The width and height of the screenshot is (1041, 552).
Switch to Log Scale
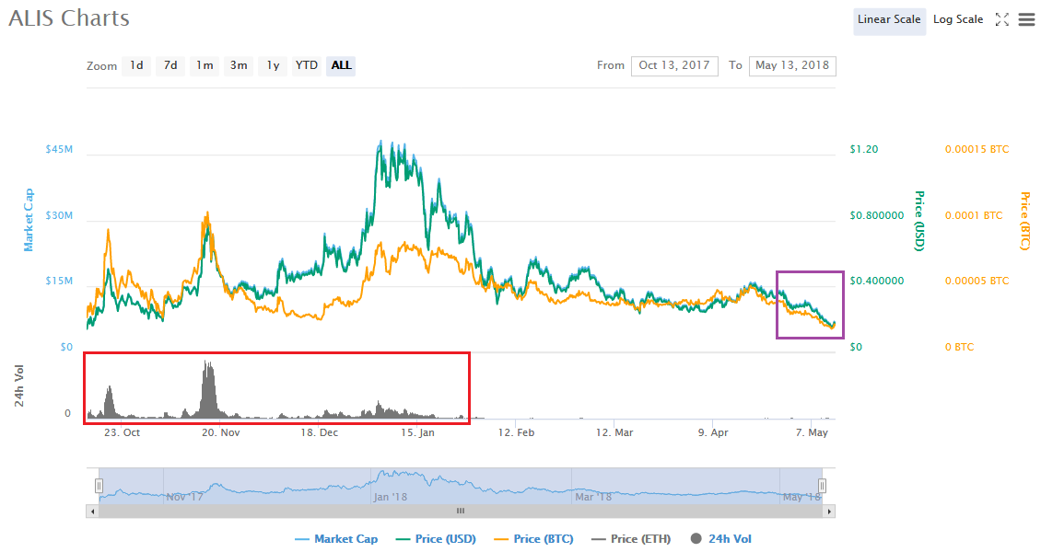tap(958, 19)
